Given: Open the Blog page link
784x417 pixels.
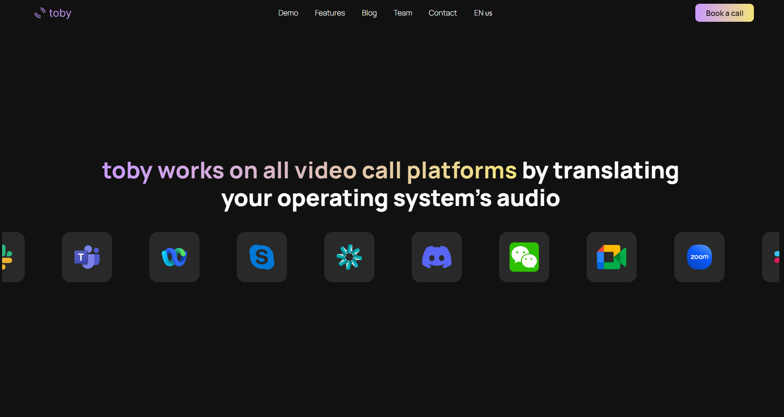Looking at the screenshot, I should point(369,13).
